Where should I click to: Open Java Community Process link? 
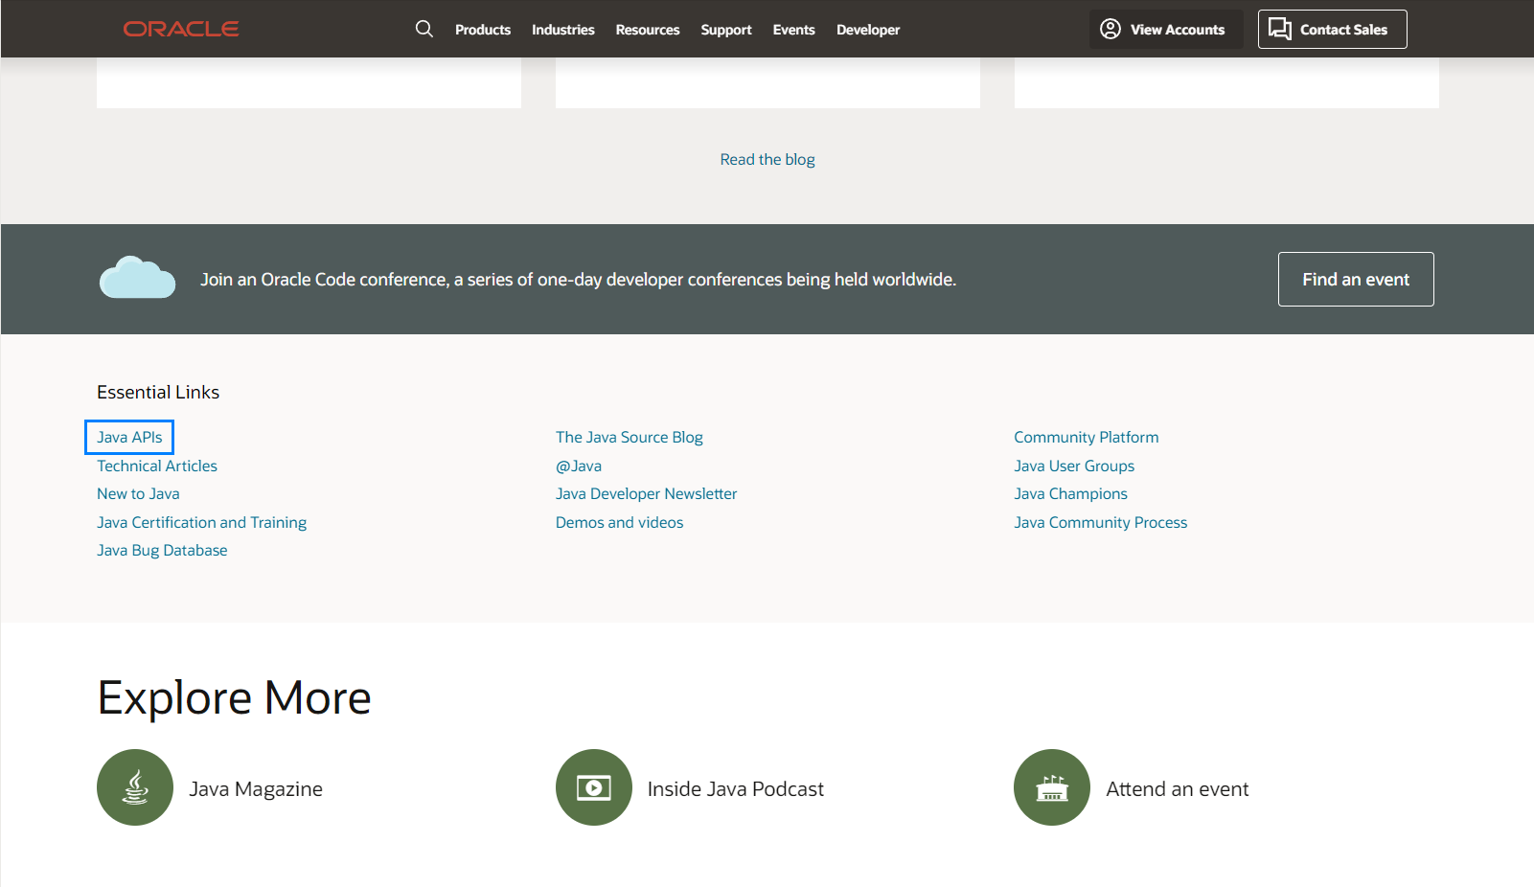1101,522
